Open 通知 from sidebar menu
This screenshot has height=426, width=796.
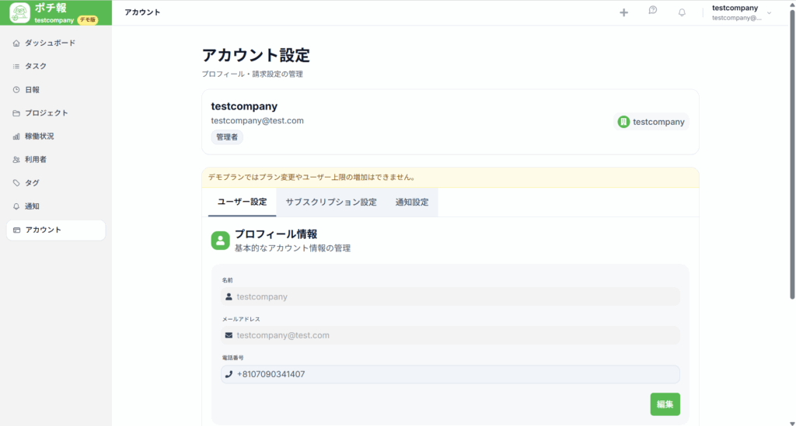point(32,206)
